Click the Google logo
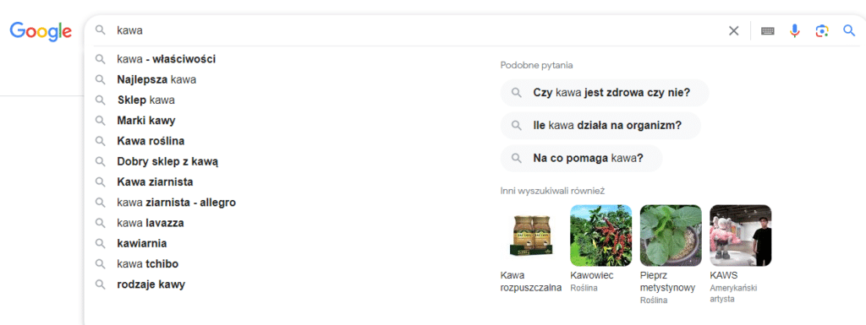This screenshot has height=325, width=866. (x=41, y=31)
